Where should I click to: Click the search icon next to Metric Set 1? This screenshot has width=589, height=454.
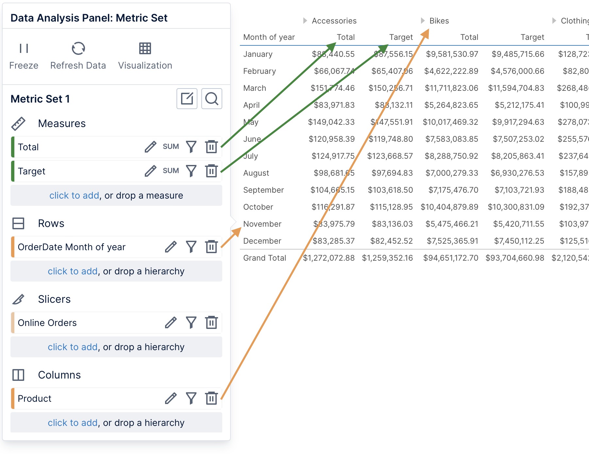[212, 99]
